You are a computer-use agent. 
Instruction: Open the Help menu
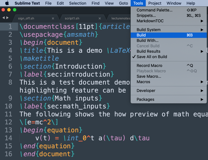coord(191,3)
